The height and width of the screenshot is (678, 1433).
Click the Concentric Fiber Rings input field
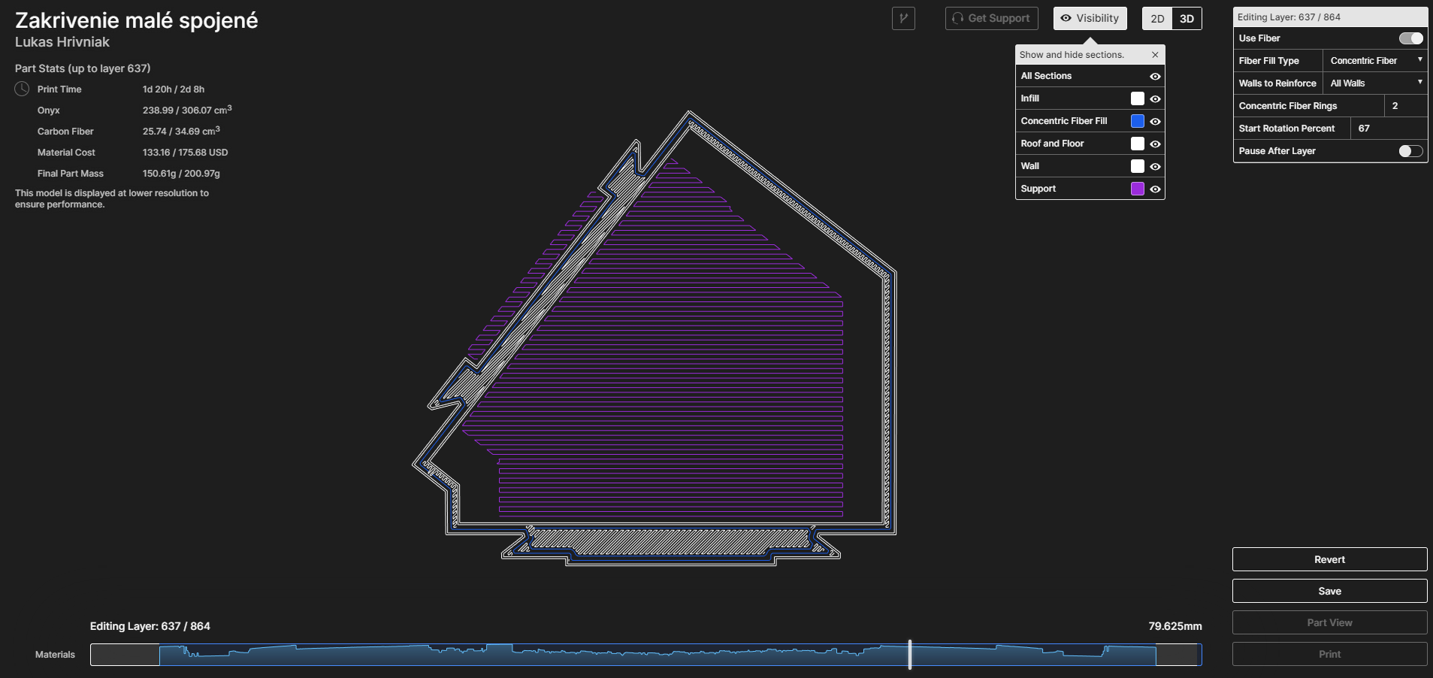[x=1404, y=106]
